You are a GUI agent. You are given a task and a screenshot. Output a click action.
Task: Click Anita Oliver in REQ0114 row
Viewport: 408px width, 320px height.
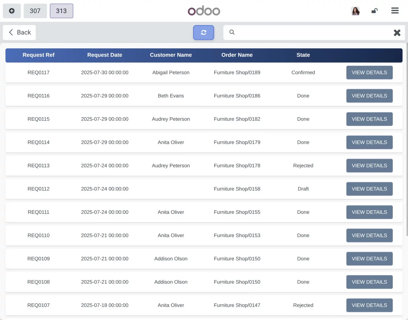pyautogui.click(x=171, y=142)
